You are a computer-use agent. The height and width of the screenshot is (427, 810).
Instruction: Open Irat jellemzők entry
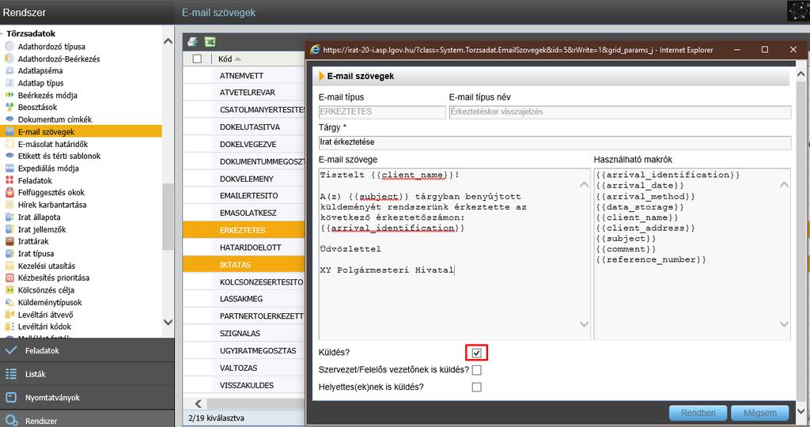(42, 230)
